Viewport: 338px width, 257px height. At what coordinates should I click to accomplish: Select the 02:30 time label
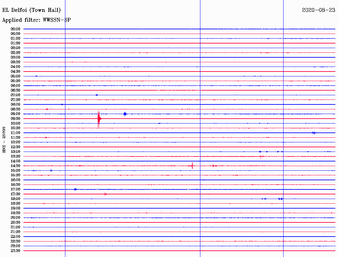16,52
